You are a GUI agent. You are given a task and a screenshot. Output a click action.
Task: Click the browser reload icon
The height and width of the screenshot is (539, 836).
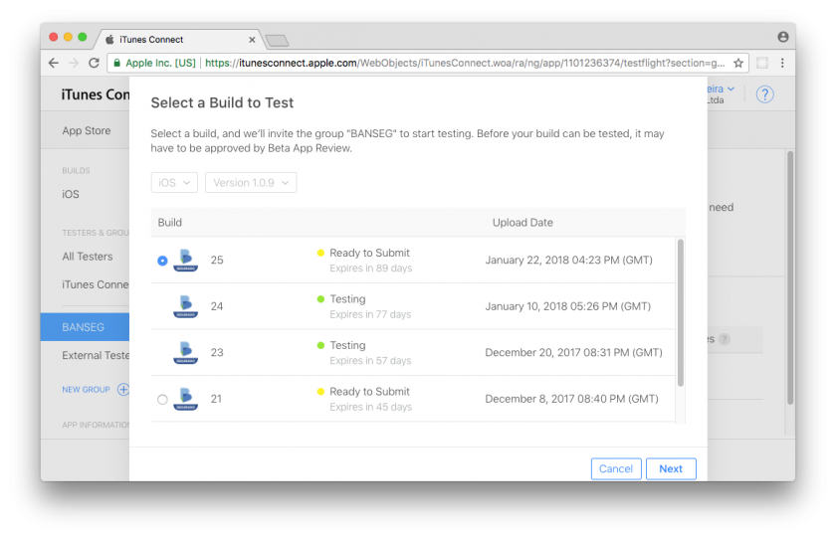click(94, 63)
